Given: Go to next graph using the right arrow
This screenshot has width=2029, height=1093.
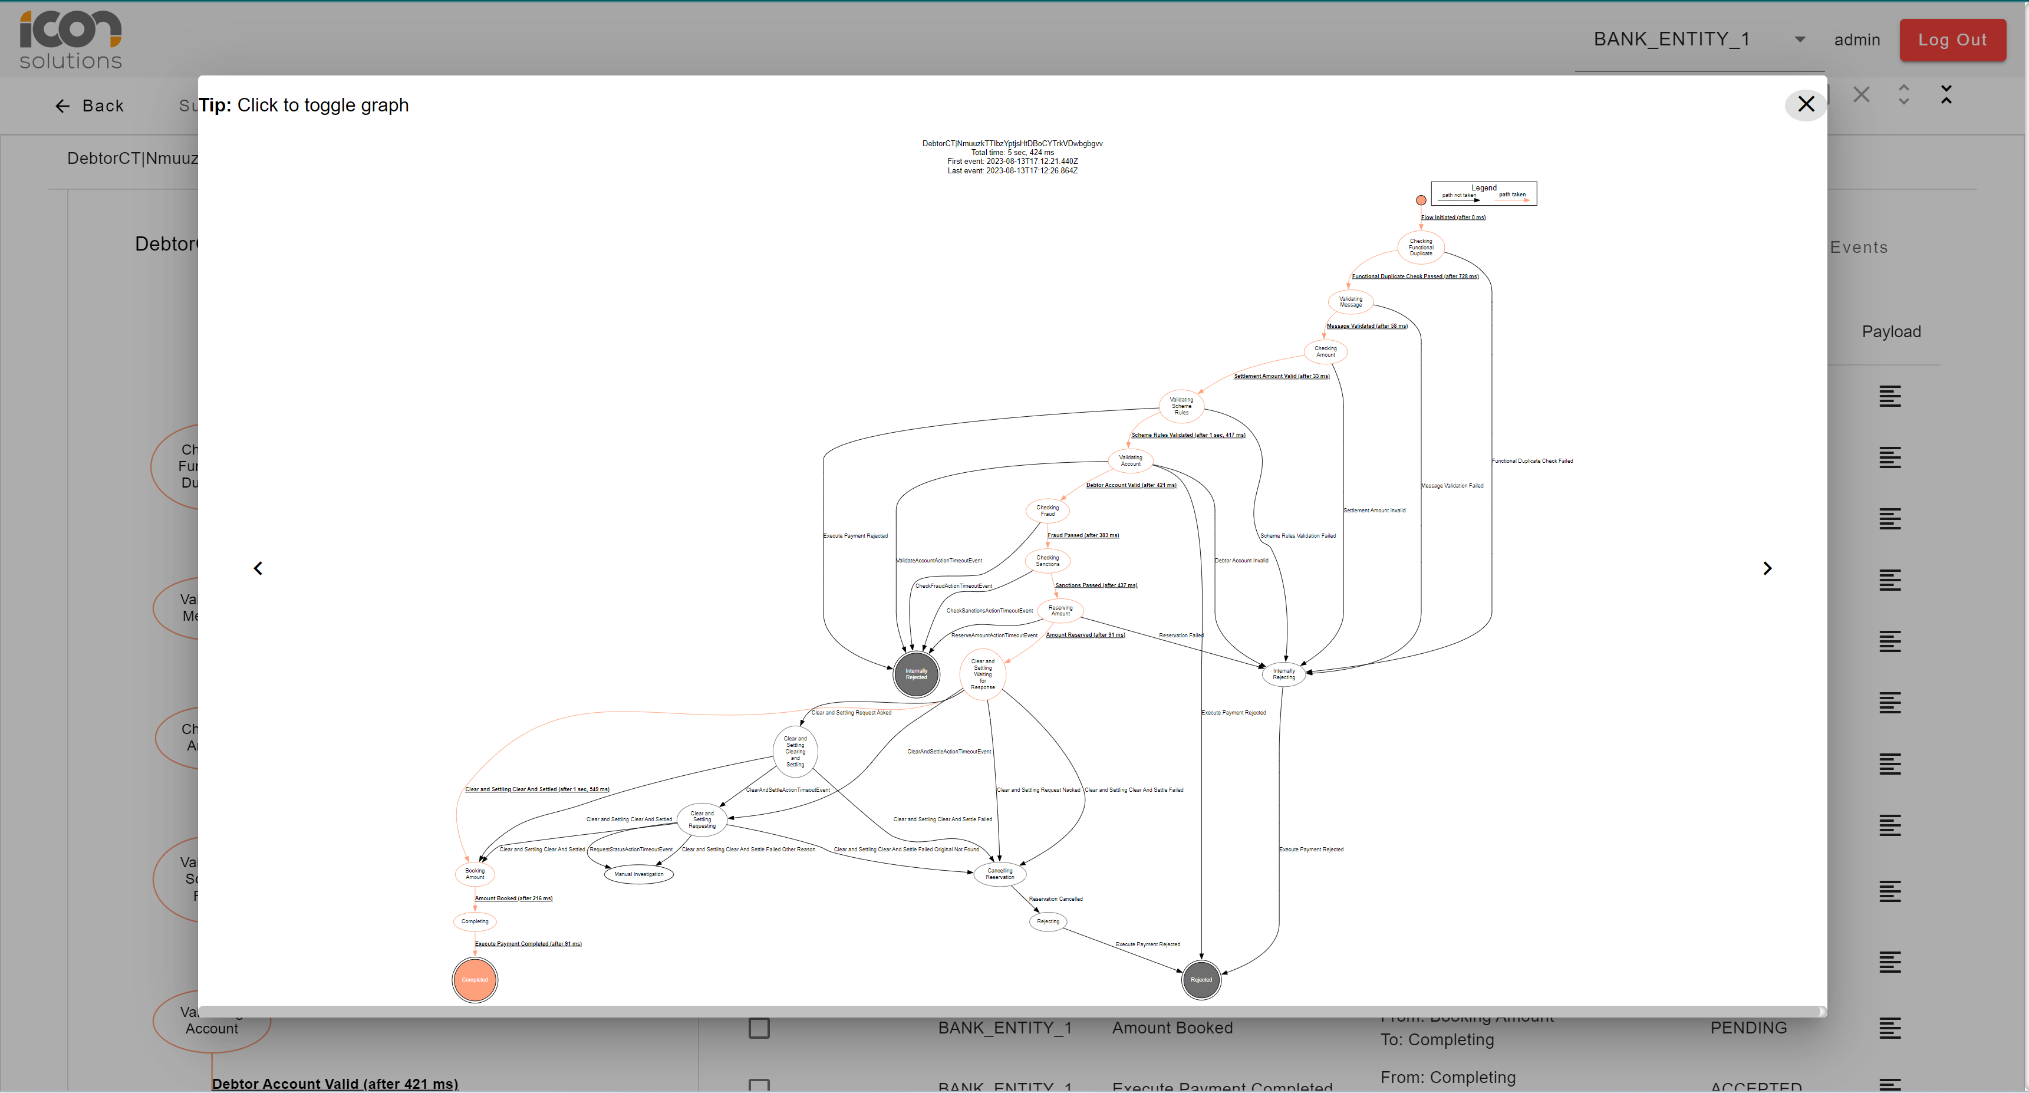Looking at the screenshot, I should point(1767,567).
